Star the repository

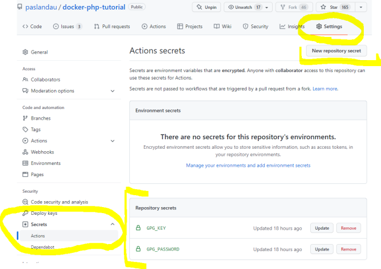pyautogui.click(x=335, y=7)
